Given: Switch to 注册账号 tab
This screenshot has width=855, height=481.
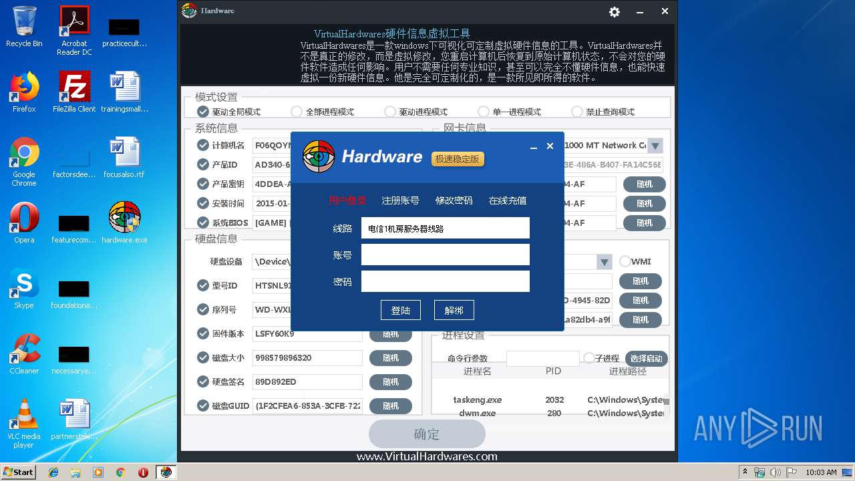Looking at the screenshot, I should tap(401, 200).
